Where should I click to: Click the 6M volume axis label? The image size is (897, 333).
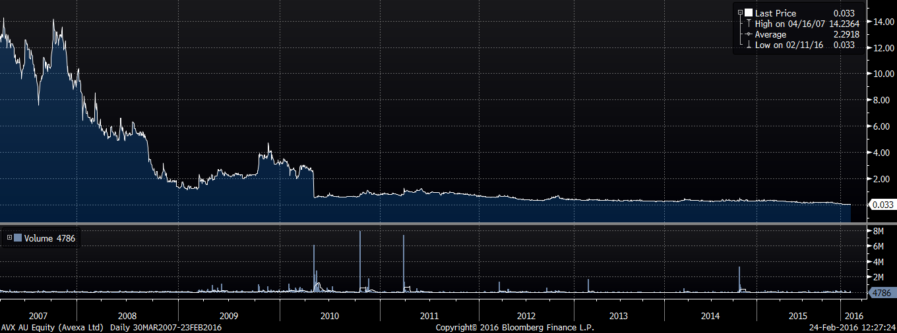[x=878, y=247]
